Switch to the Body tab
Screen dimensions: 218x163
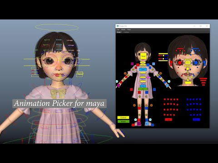(119, 32)
